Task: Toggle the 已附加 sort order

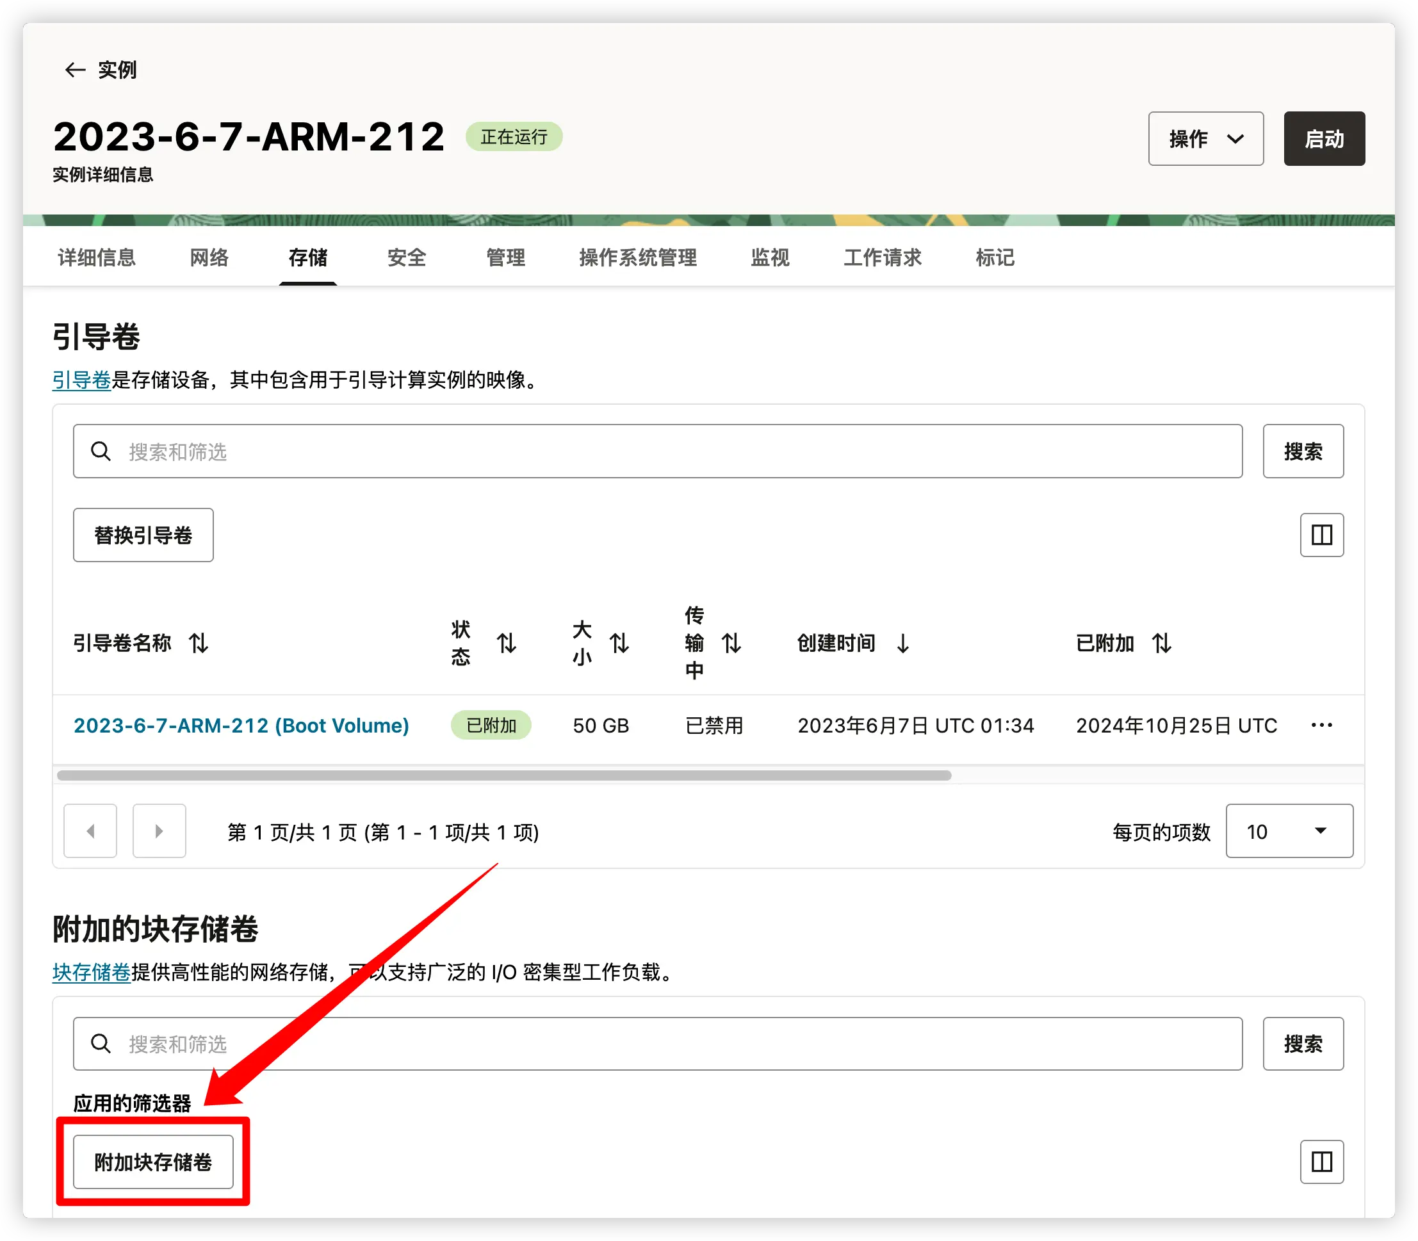Action: tap(1162, 644)
